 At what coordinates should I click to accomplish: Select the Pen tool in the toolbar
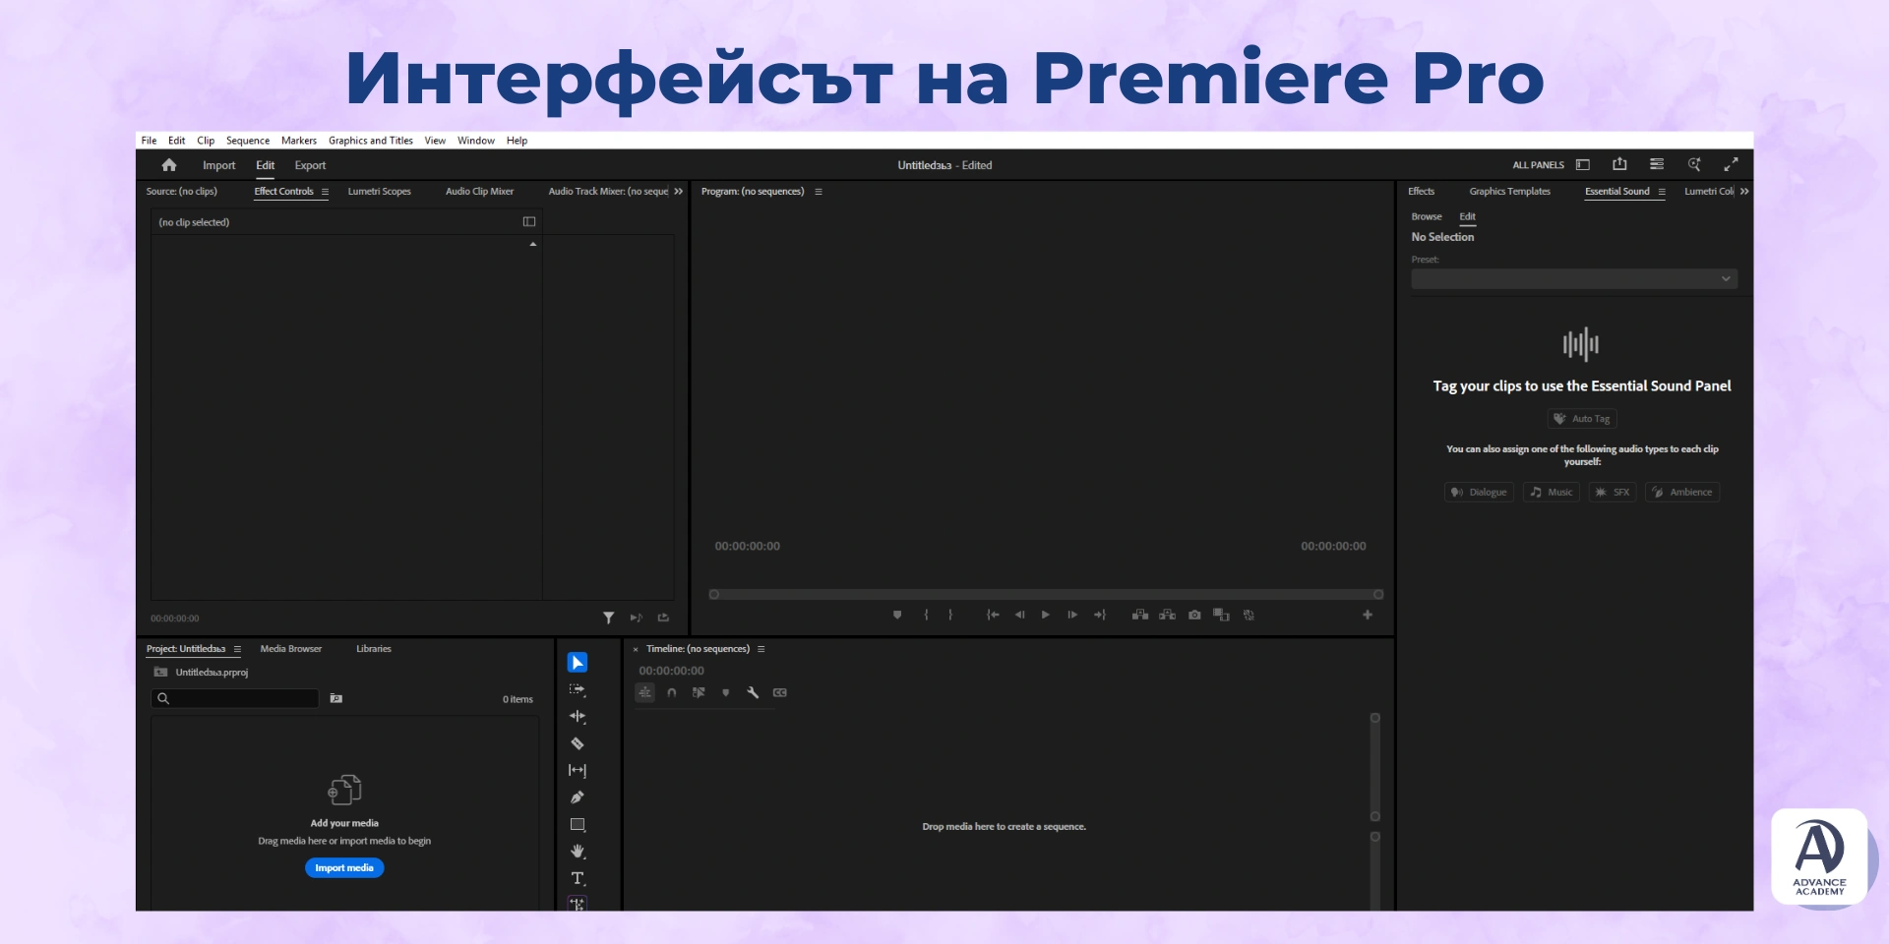pyautogui.click(x=577, y=796)
